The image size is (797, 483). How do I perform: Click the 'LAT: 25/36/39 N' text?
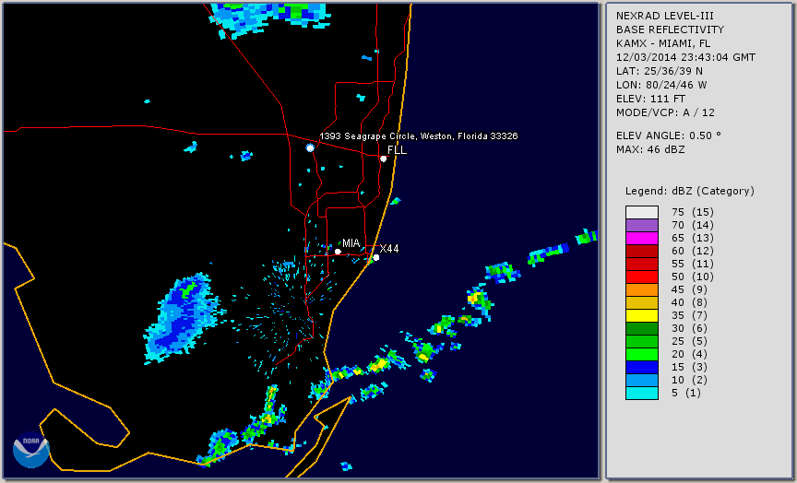(660, 71)
